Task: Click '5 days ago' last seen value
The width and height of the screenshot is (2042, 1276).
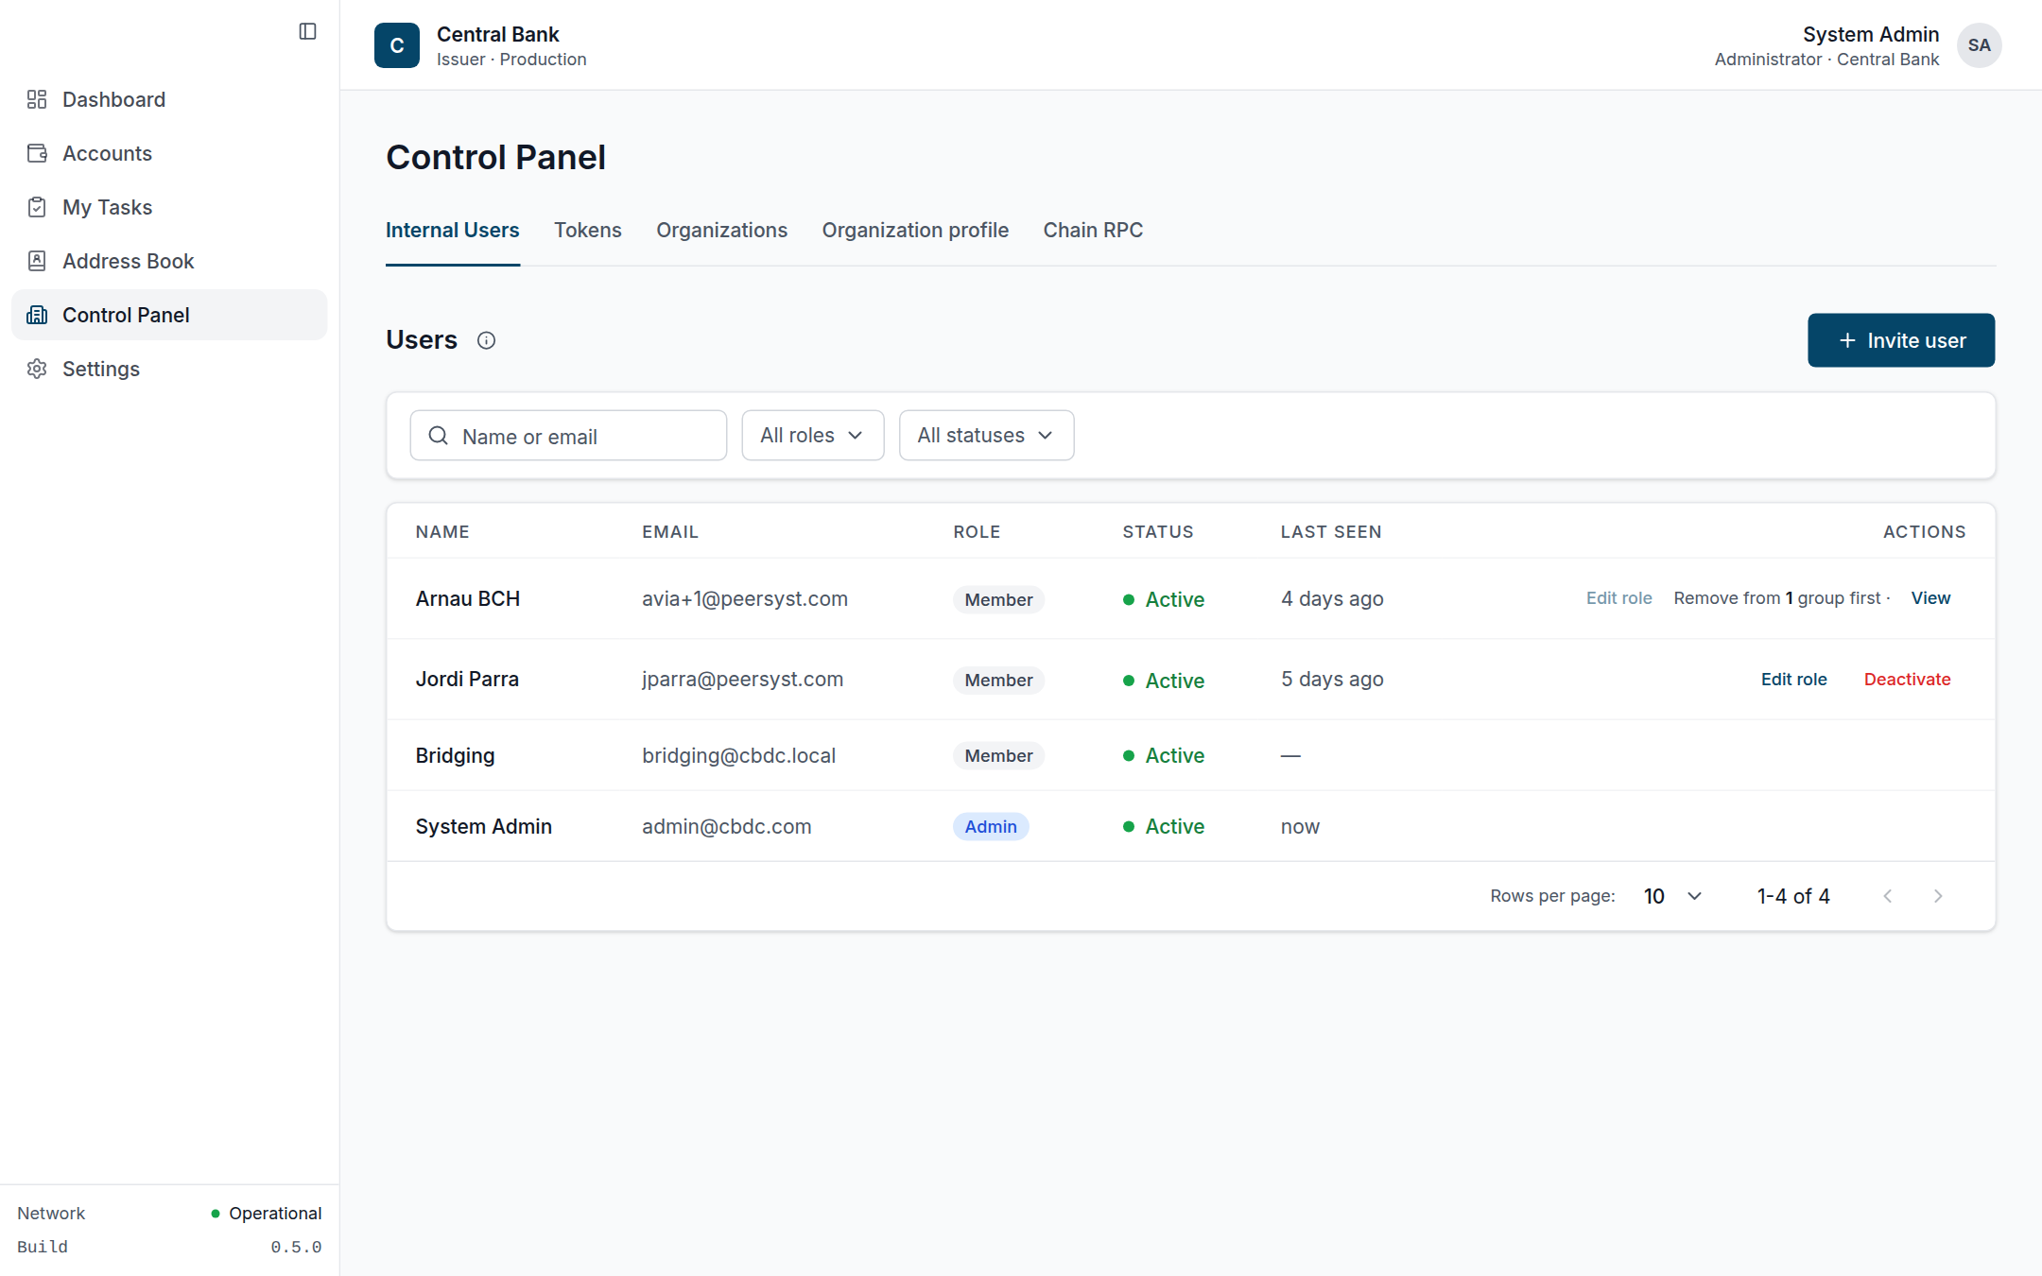Action: click(x=1332, y=680)
